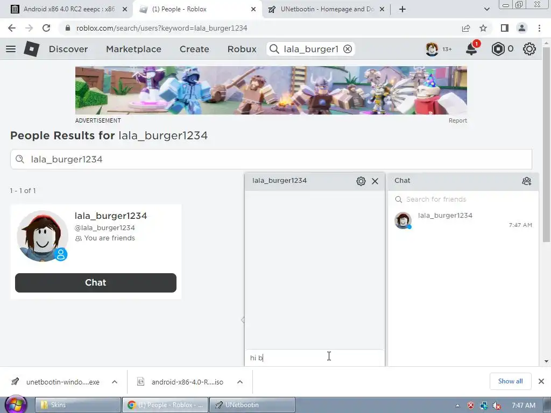Image resolution: width=551 pixels, height=413 pixels.
Task: Open the Roblox settings gear in navbar
Action: [529, 49]
